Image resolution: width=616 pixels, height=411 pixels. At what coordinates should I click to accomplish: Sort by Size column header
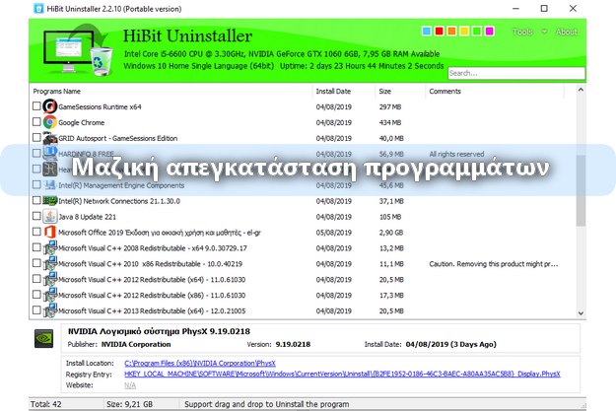385,91
